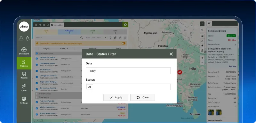Filter by In Progress status card
This screenshot has width=256, height=123.
coord(69,32)
